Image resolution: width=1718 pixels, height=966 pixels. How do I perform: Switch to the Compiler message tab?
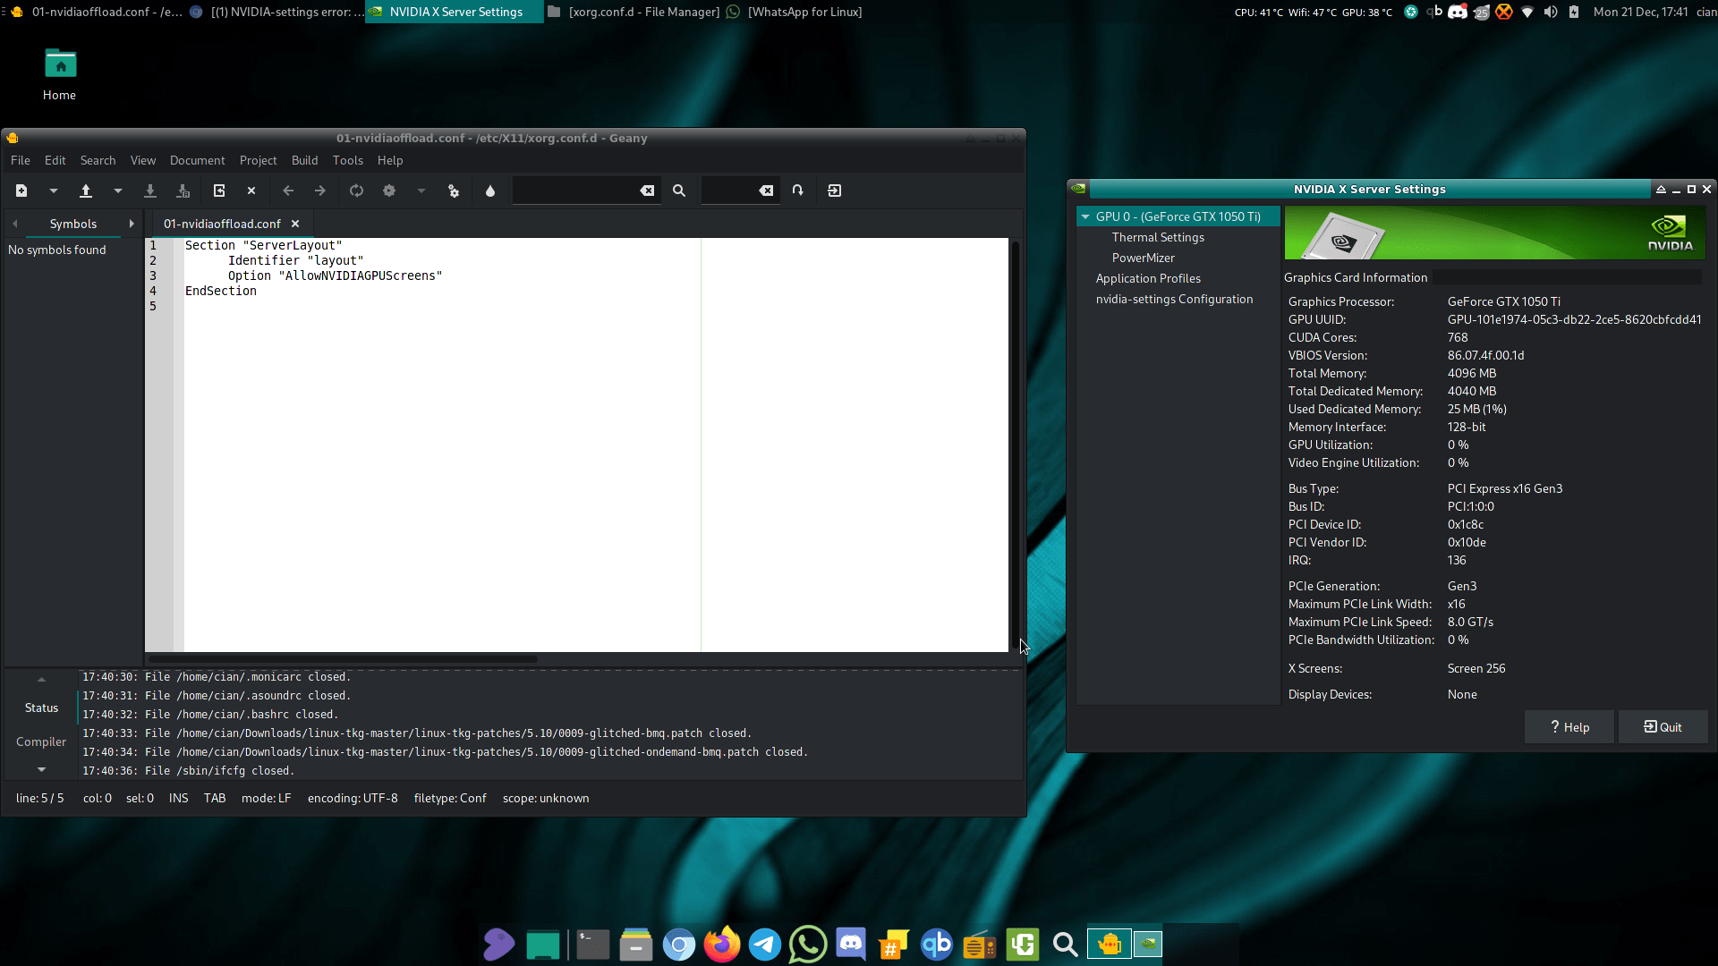[x=41, y=741]
